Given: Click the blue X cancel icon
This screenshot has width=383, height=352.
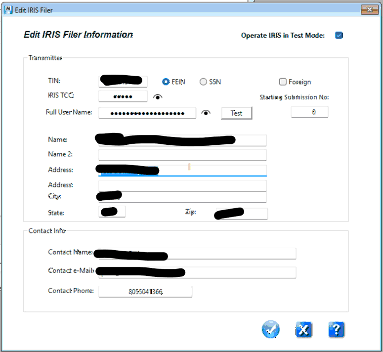Looking at the screenshot, I should point(303,329).
